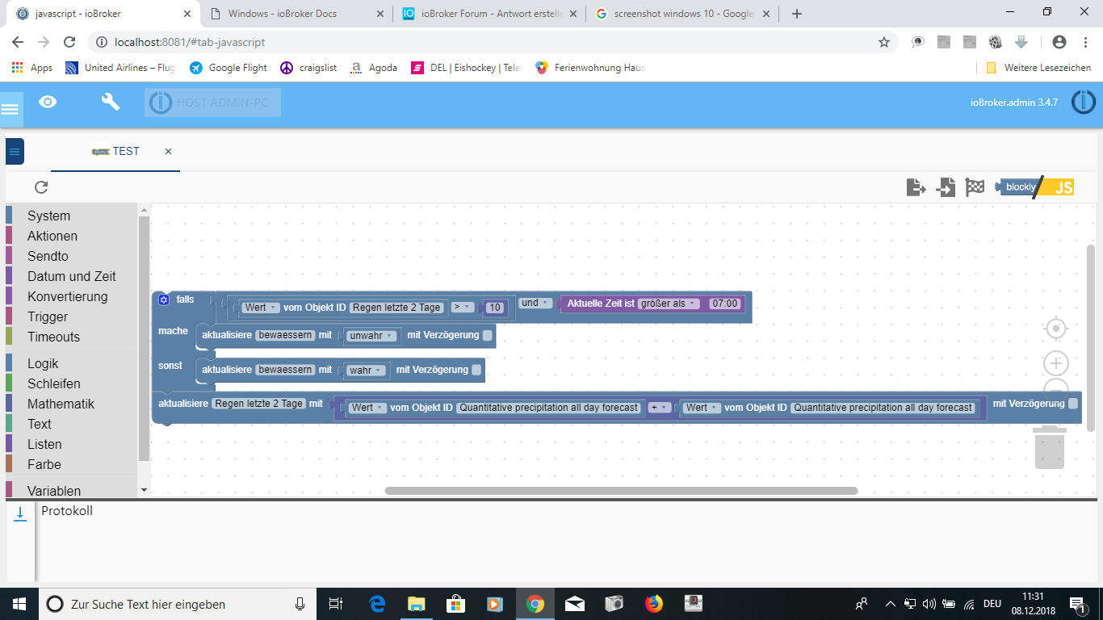Click 'bewaessern' object ID in mache row
Screen dimensions: 1103x620
click(x=285, y=335)
